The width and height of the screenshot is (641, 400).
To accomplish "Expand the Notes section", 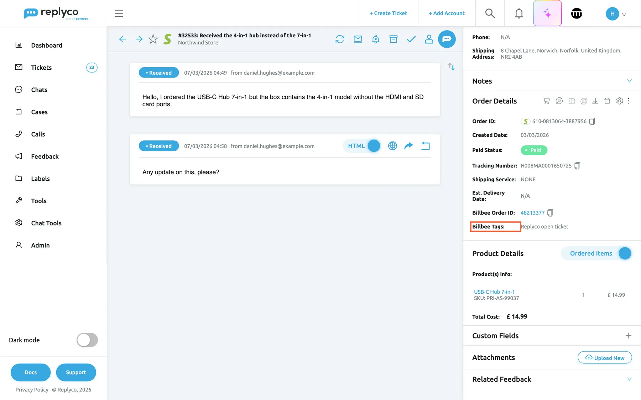I will click(629, 81).
